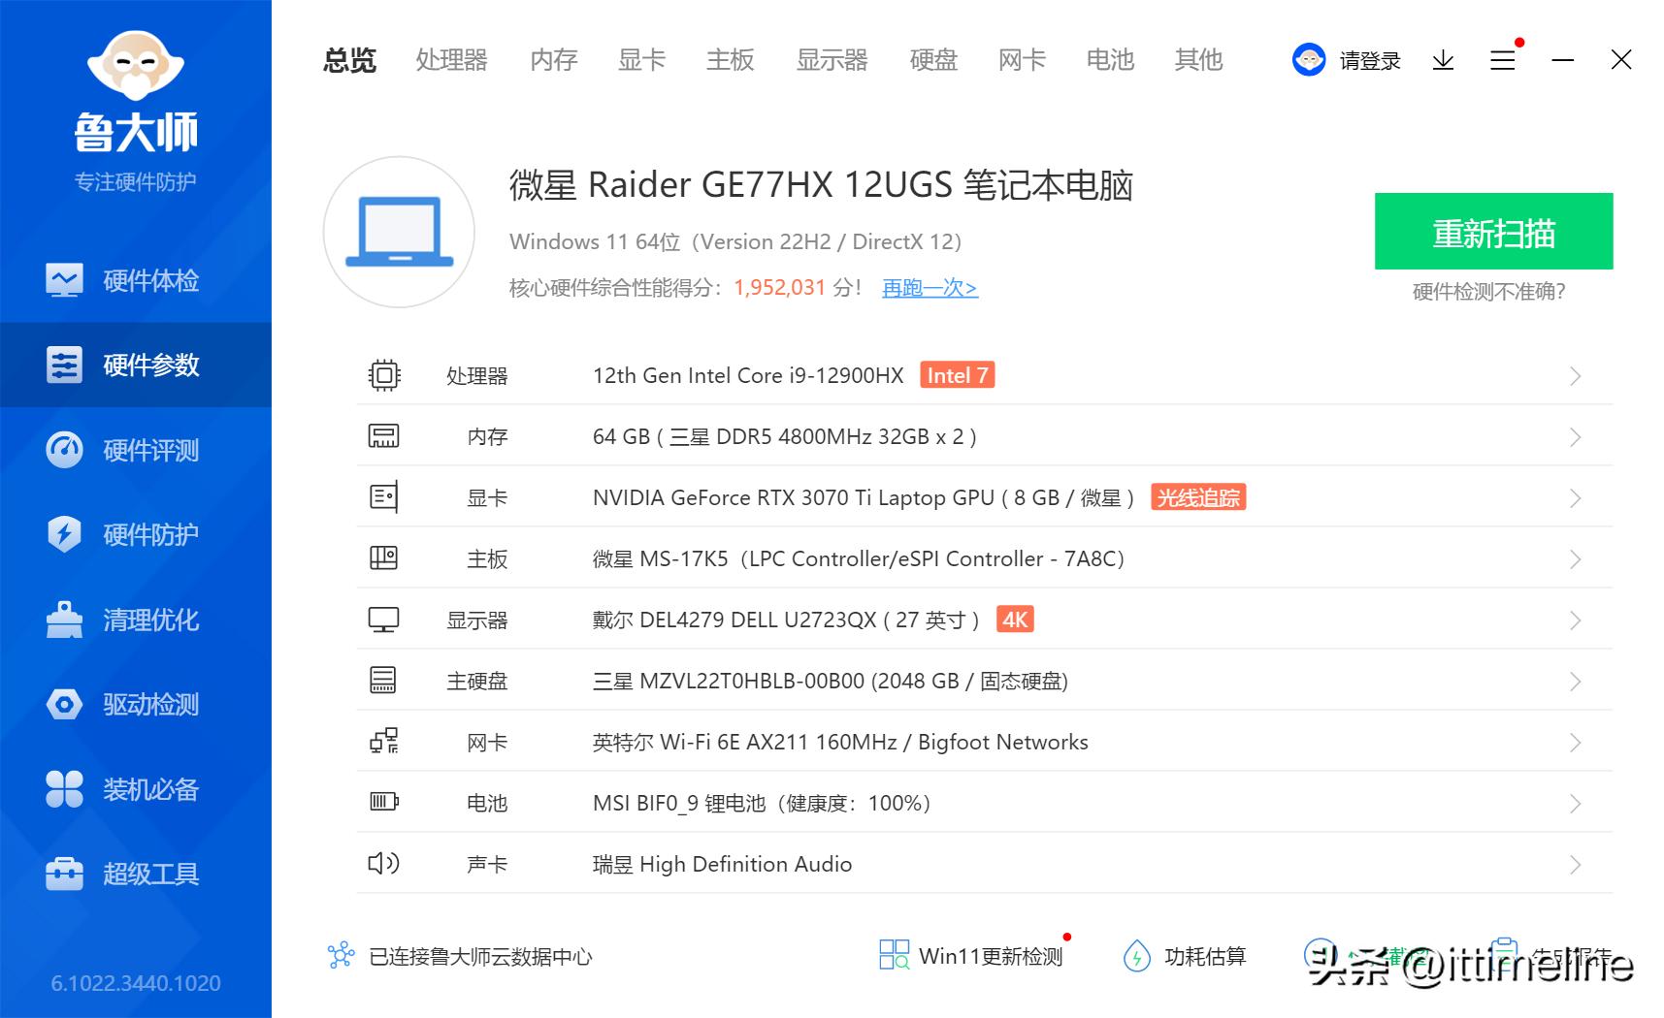Click the laptop computer image

click(399, 233)
